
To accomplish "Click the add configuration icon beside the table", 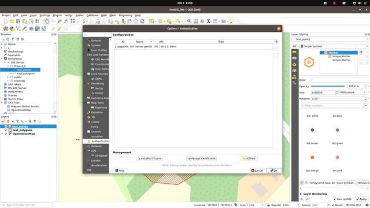I will pyautogui.click(x=276, y=42).
